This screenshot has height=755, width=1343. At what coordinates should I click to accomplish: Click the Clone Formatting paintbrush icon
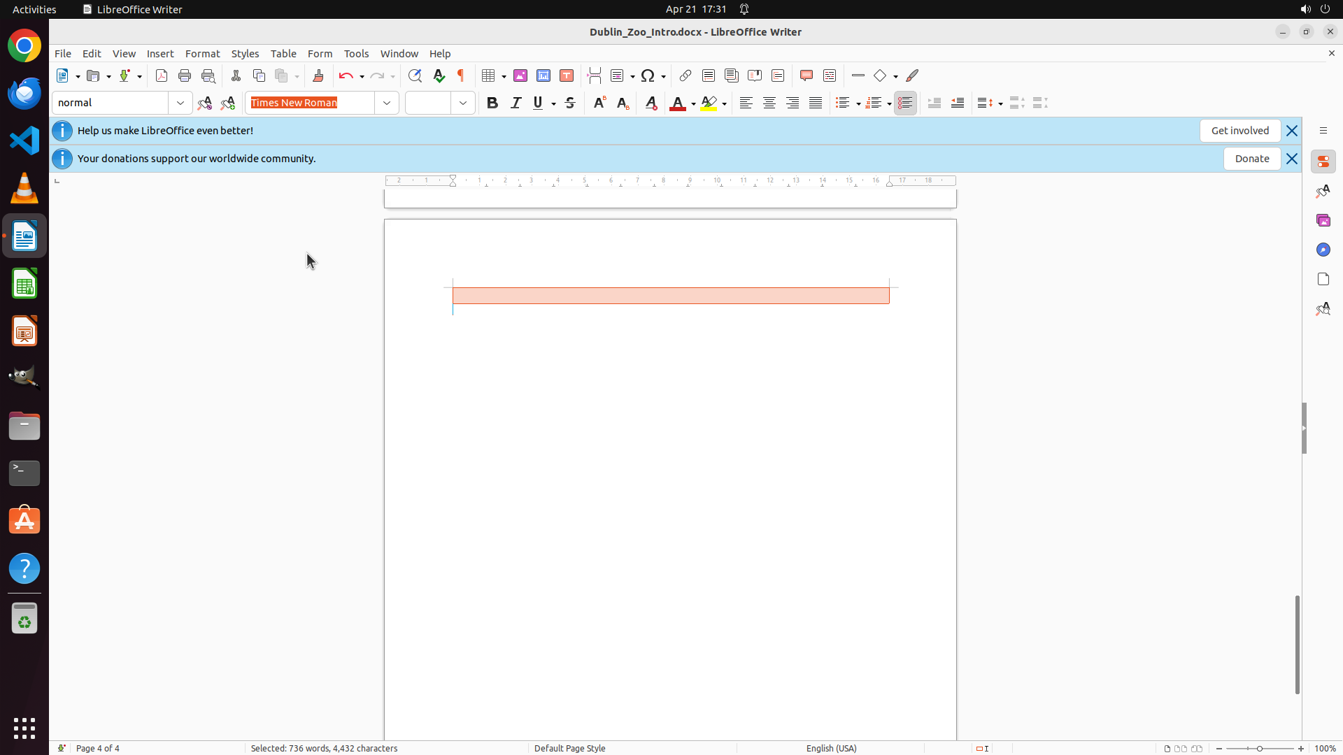318,75
